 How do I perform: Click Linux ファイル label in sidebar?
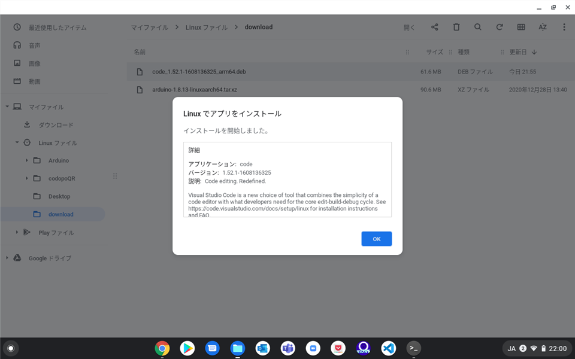(x=57, y=143)
